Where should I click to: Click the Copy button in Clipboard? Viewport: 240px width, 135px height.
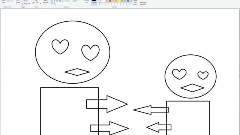pos(10,1)
